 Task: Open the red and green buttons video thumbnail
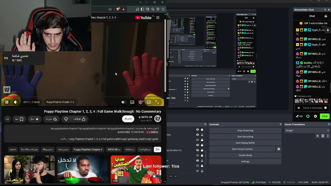coord(82,169)
